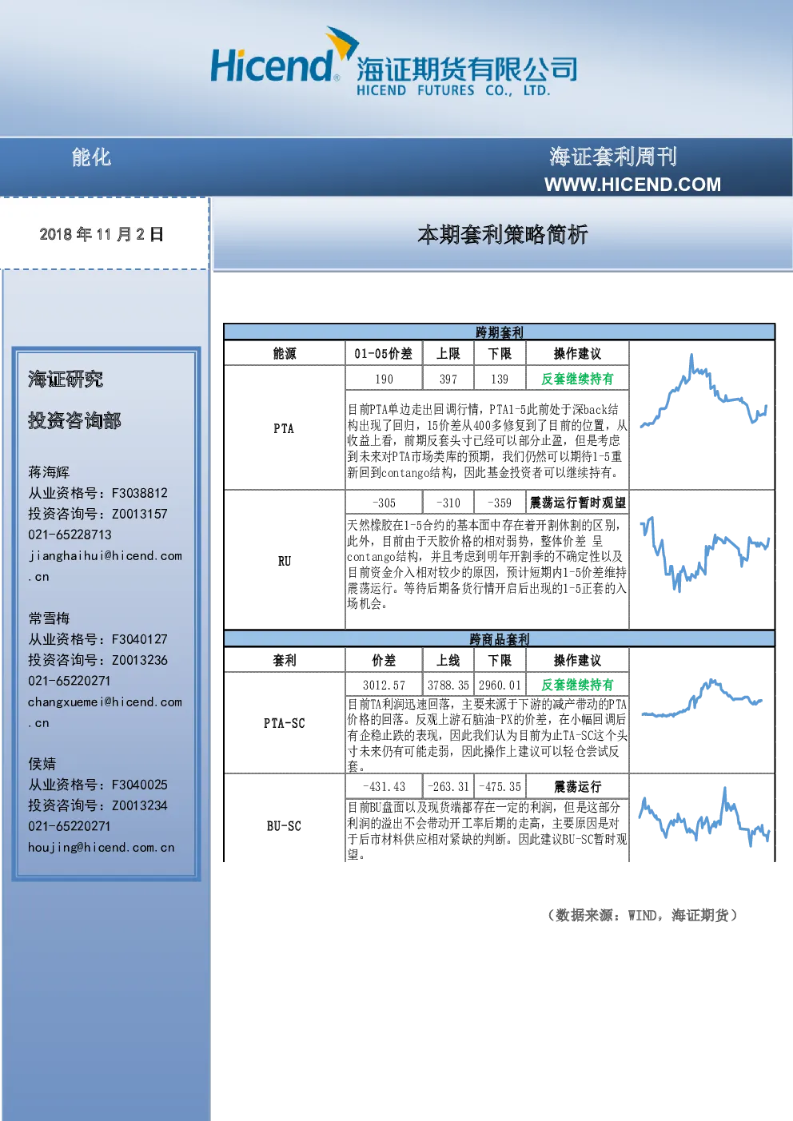
Task: Click the houjing@hicend.com.cn email address
Action: [101, 847]
